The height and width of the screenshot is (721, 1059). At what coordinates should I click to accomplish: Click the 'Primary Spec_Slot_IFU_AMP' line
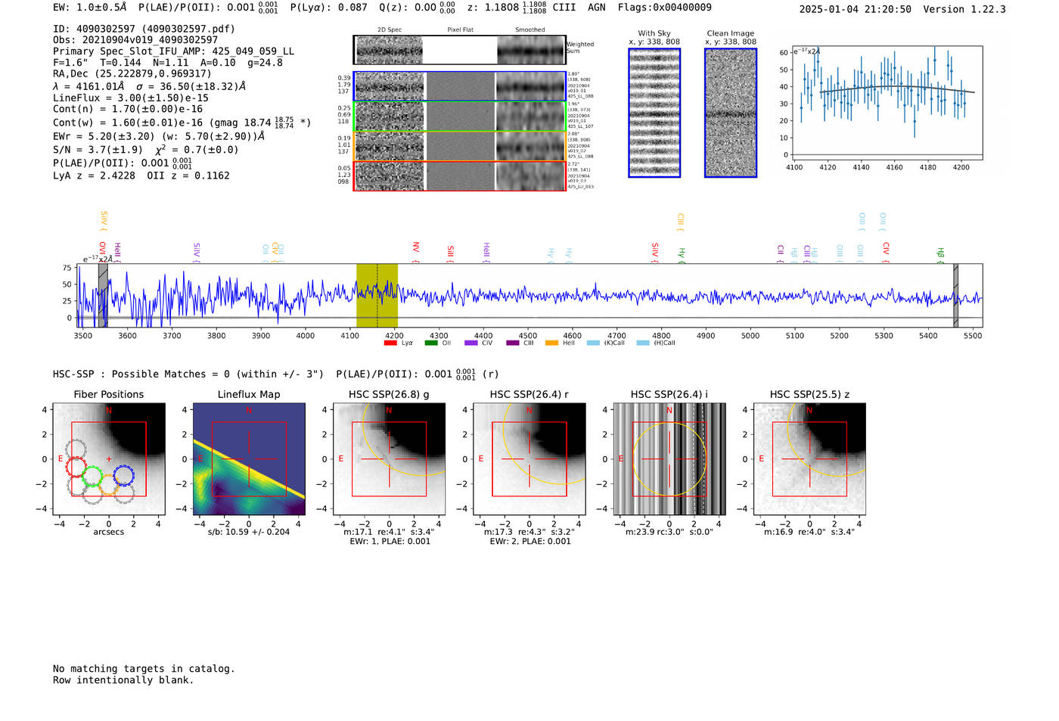(x=174, y=51)
